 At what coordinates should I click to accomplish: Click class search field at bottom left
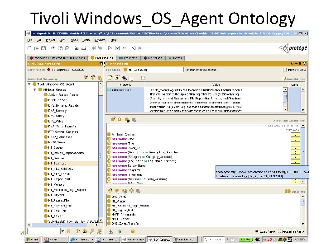[44, 231]
